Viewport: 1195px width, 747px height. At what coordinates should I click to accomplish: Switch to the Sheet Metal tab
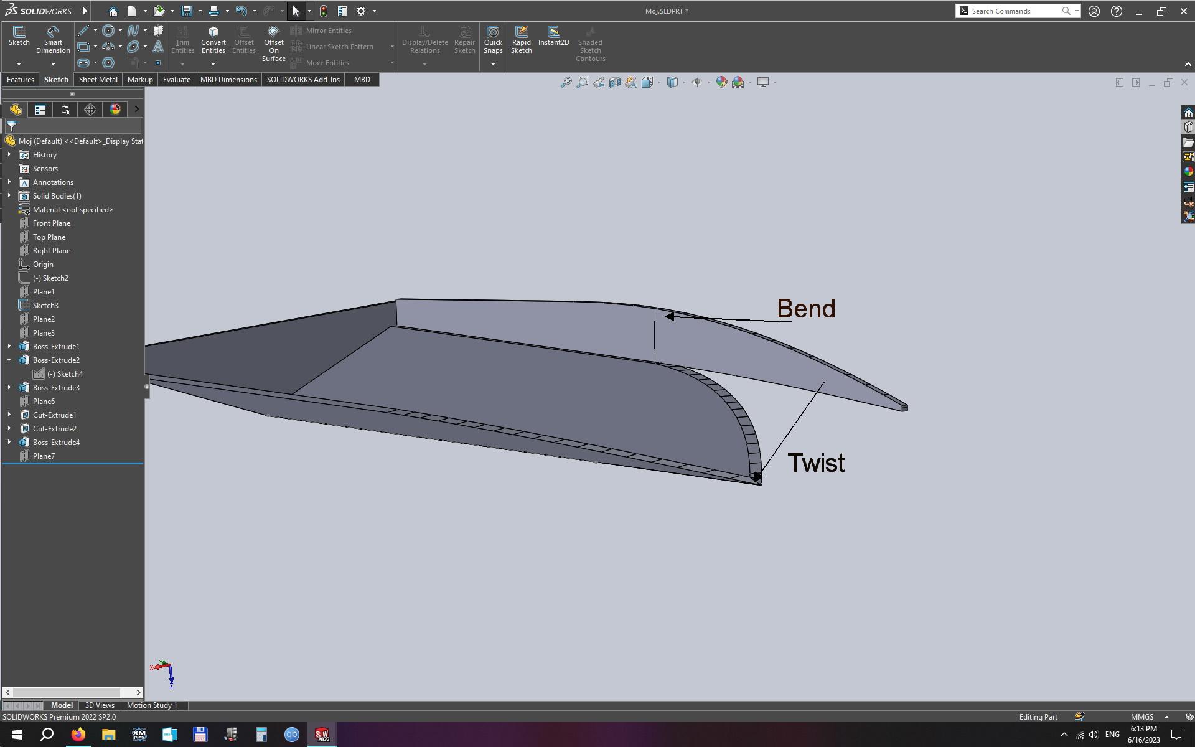coord(98,79)
